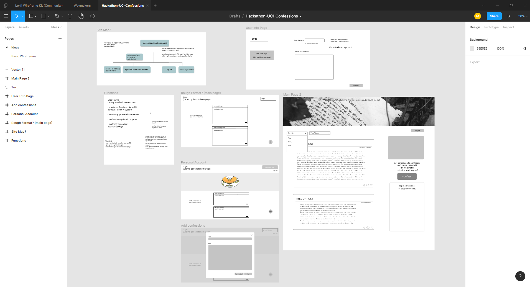Open Lo-fi Wireframe Kit (Community) tab
Screen dimensions: 530x287
[x=39, y=6]
